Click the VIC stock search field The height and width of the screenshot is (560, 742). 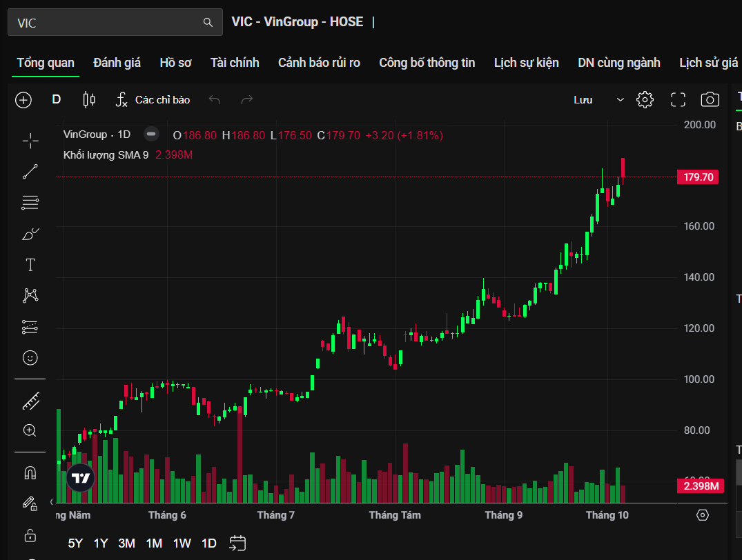107,23
